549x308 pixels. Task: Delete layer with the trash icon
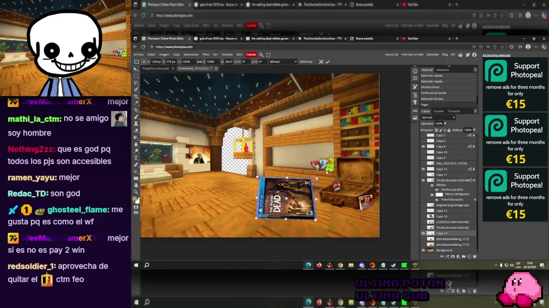click(x=475, y=256)
